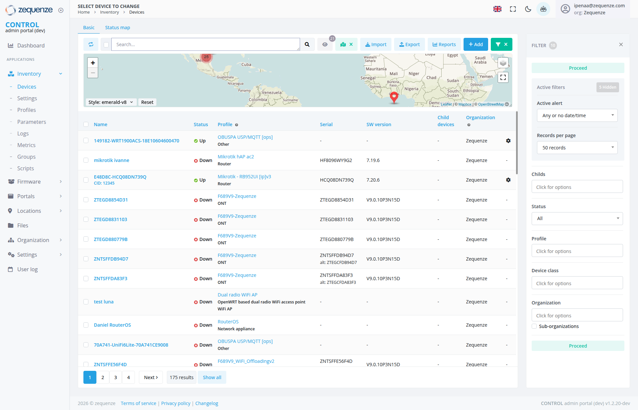Open the map Style emerald-v8 dropdown

click(110, 102)
